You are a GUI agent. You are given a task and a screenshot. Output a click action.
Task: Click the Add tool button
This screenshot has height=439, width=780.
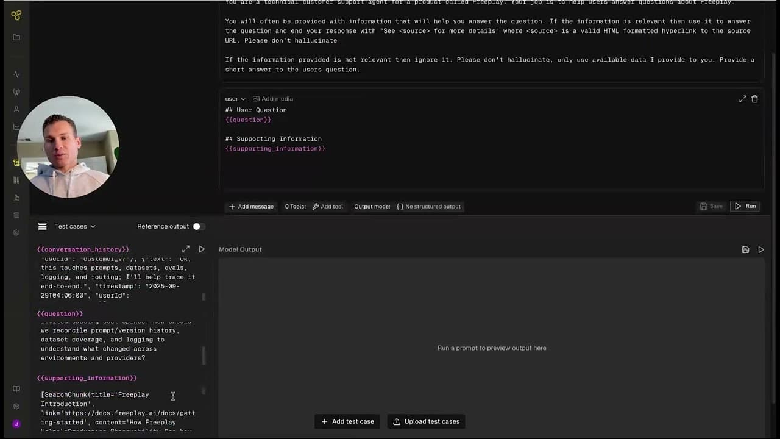328,206
